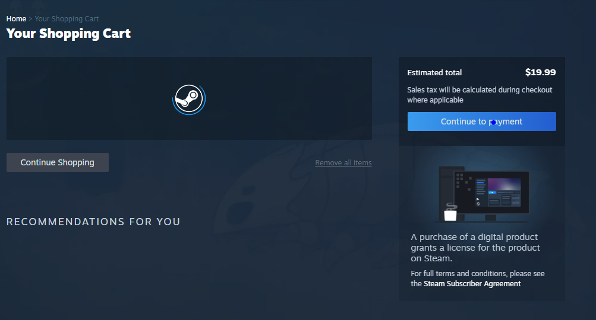
Task: Click the small Steam logo inside the monitor graphic
Action: [478, 203]
